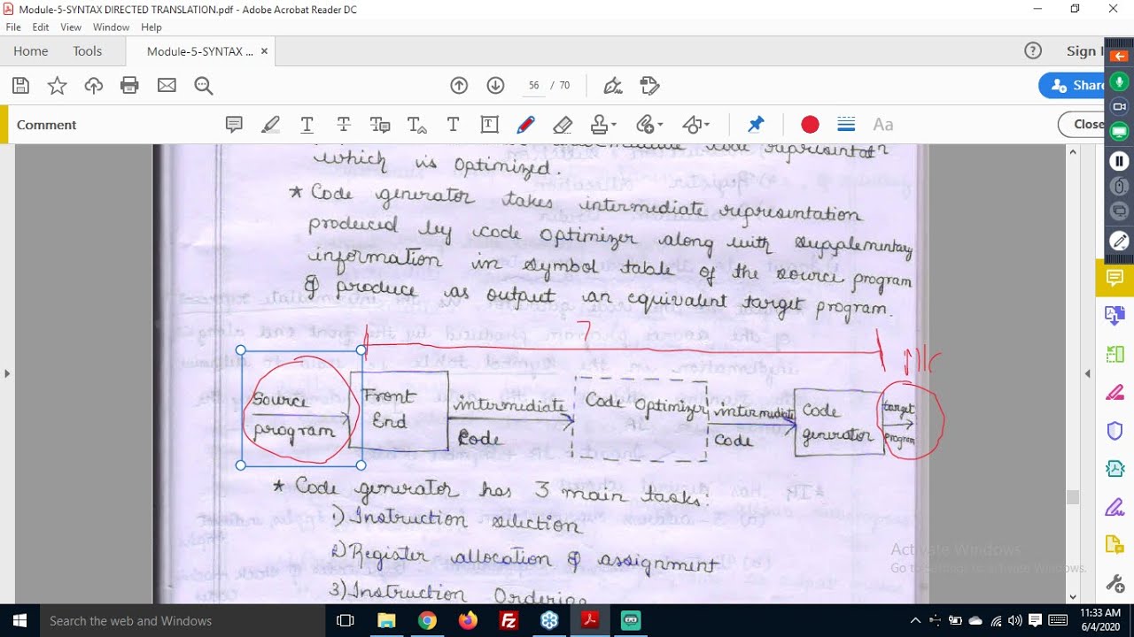Screen dimensions: 1134x637
Task: Change the red annotation color
Action: (810, 125)
